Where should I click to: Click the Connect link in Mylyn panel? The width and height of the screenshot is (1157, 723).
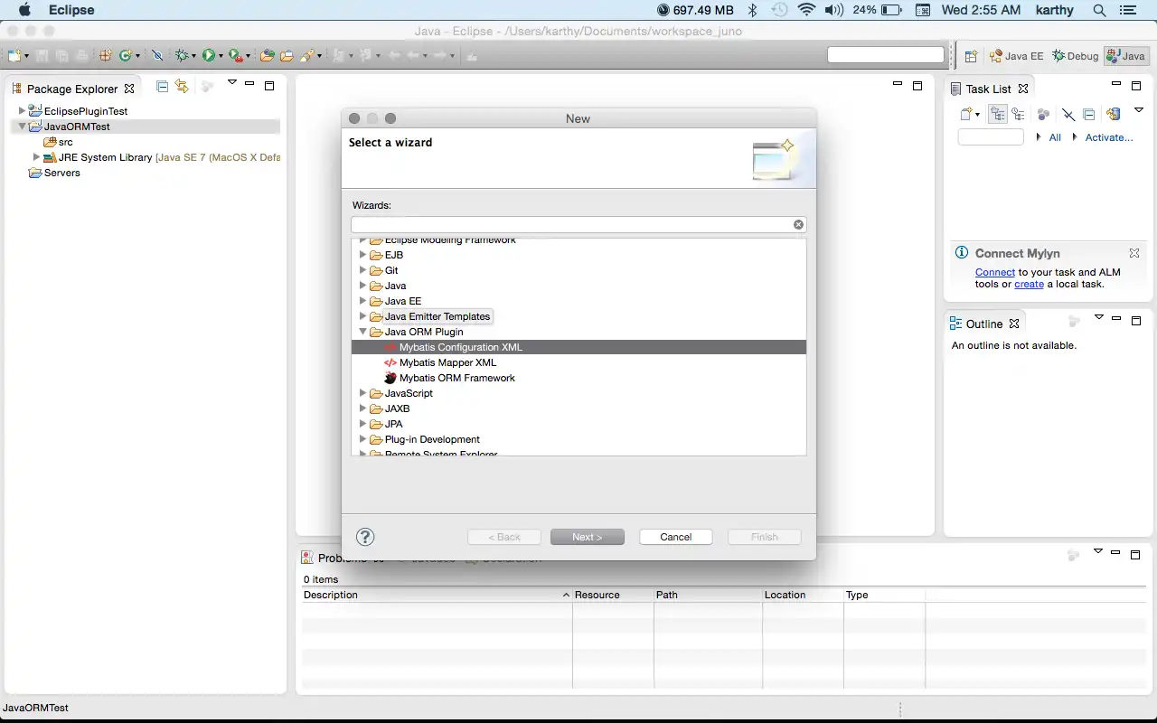click(995, 272)
